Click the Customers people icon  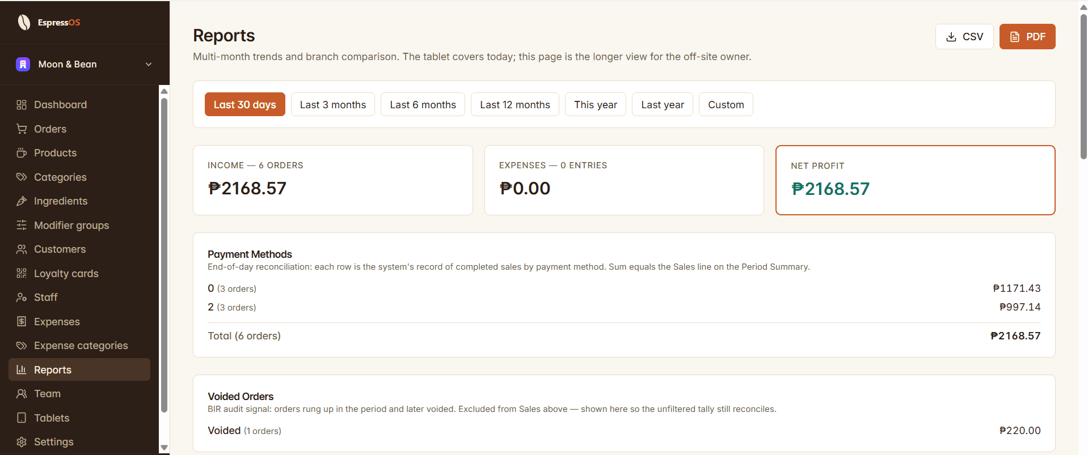22,249
